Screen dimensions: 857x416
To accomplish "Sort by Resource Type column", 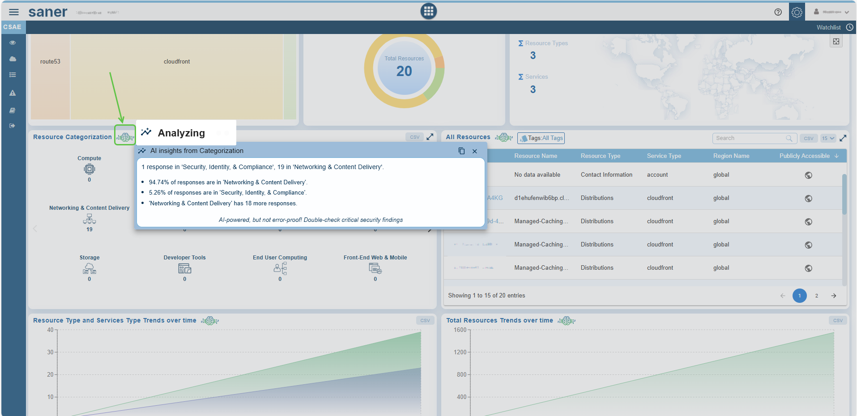I will click(x=601, y=156).
